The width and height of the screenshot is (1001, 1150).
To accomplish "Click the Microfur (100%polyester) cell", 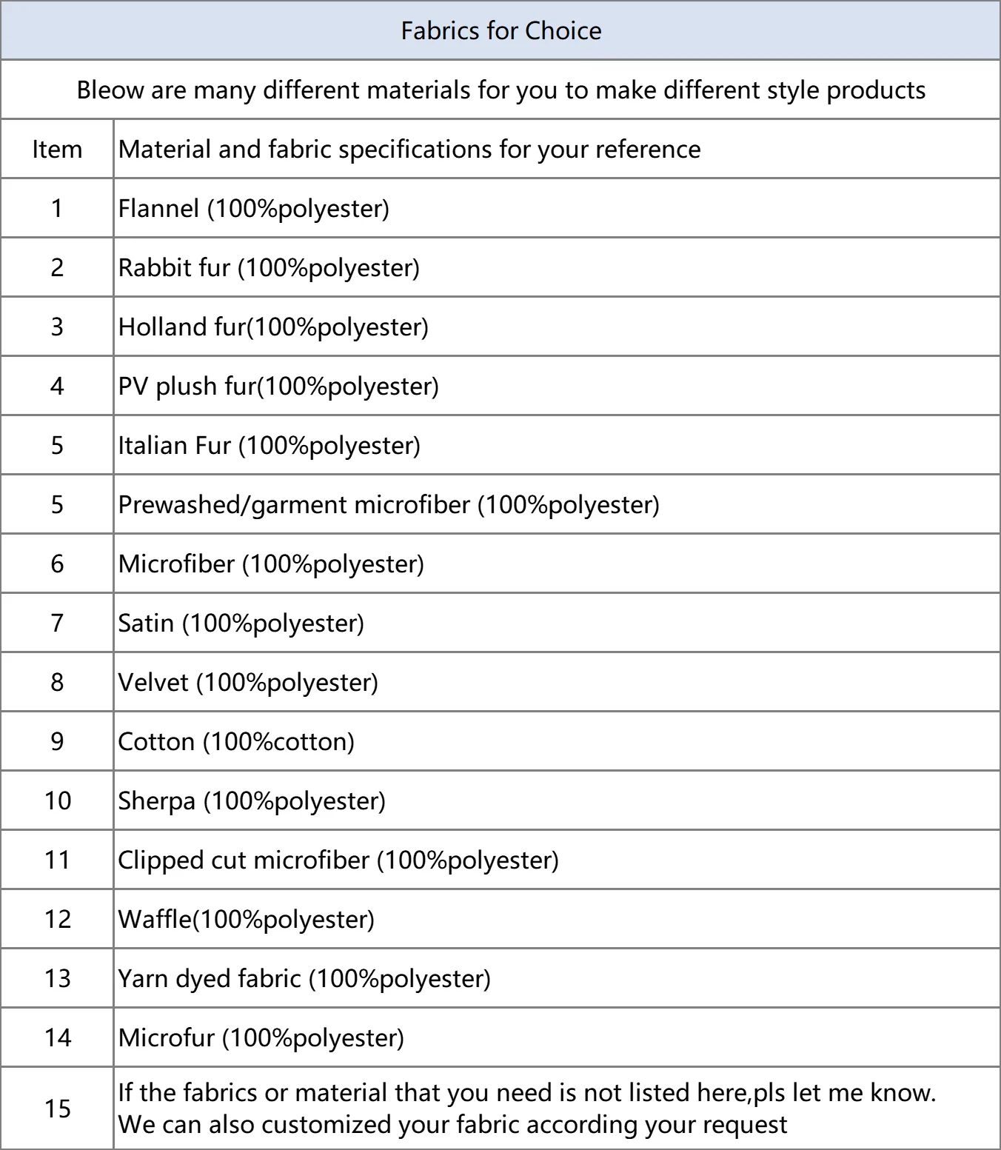I will click(x=261, y=1037).
